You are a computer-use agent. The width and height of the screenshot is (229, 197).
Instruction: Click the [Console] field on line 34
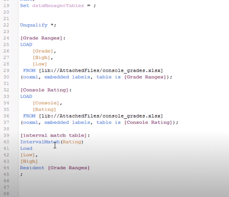(46, 103)
